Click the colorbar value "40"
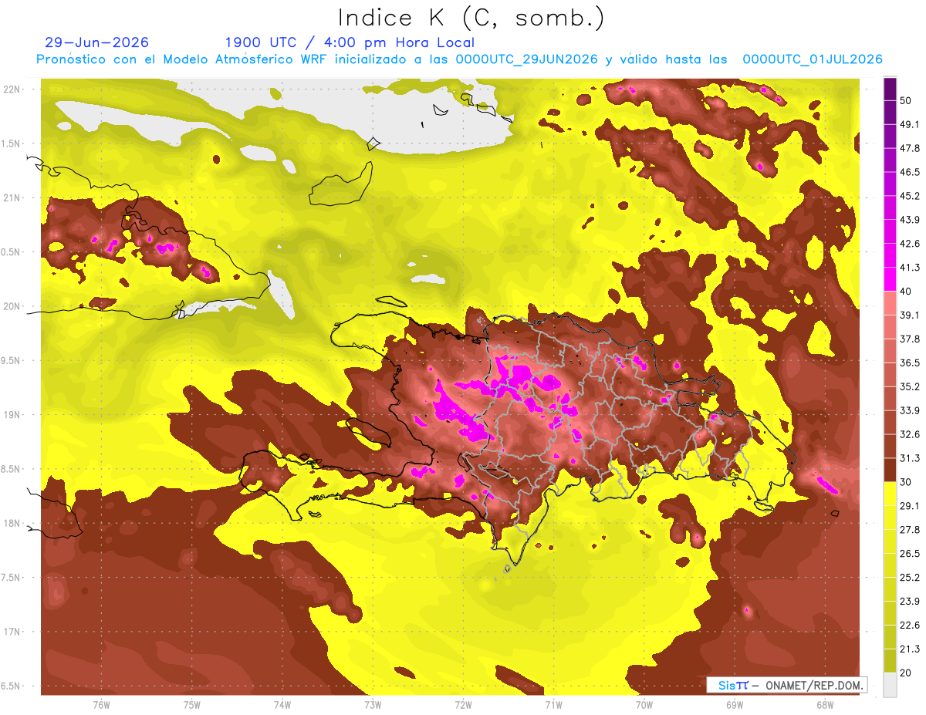The height and width of the screenshot is (715, 926). click(x=906, y=292)
